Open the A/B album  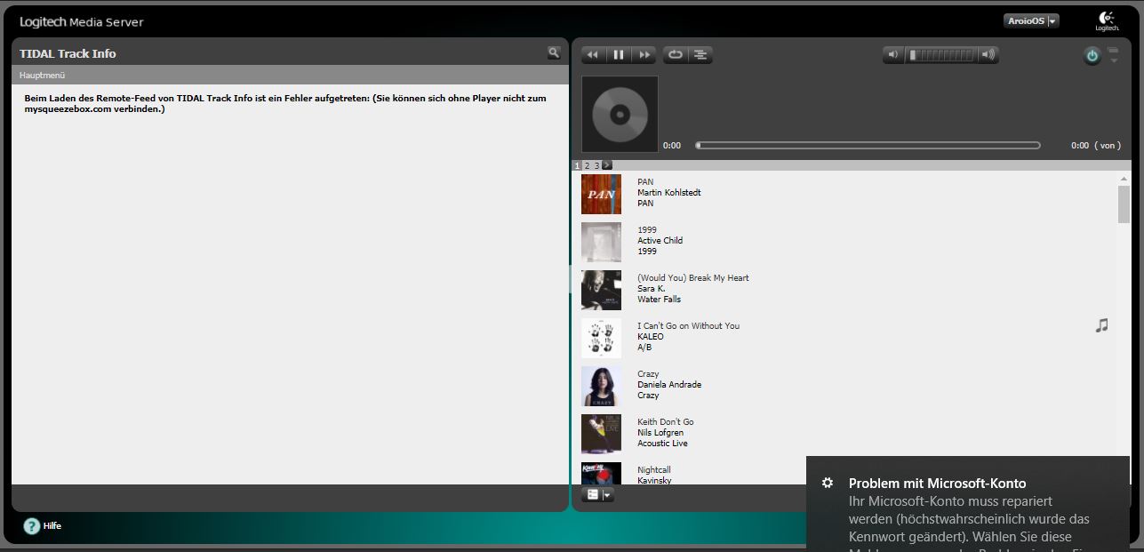(644, 348)
